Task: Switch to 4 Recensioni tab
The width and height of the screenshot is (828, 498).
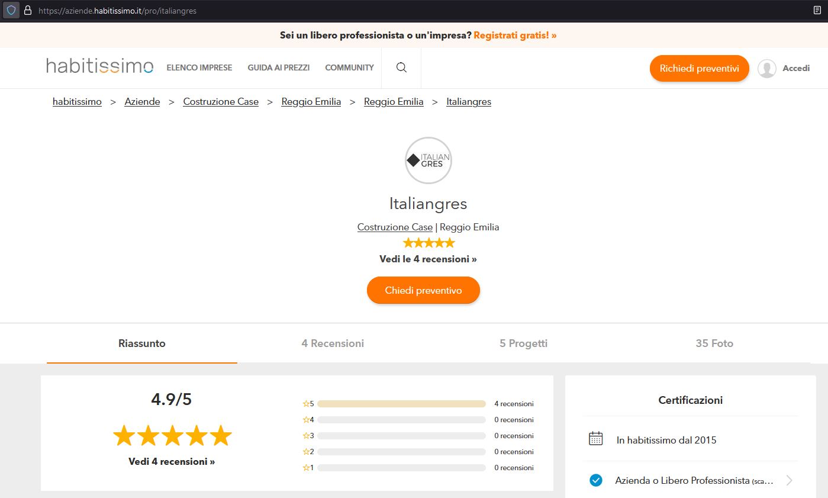Action: (x=333, y=343)
